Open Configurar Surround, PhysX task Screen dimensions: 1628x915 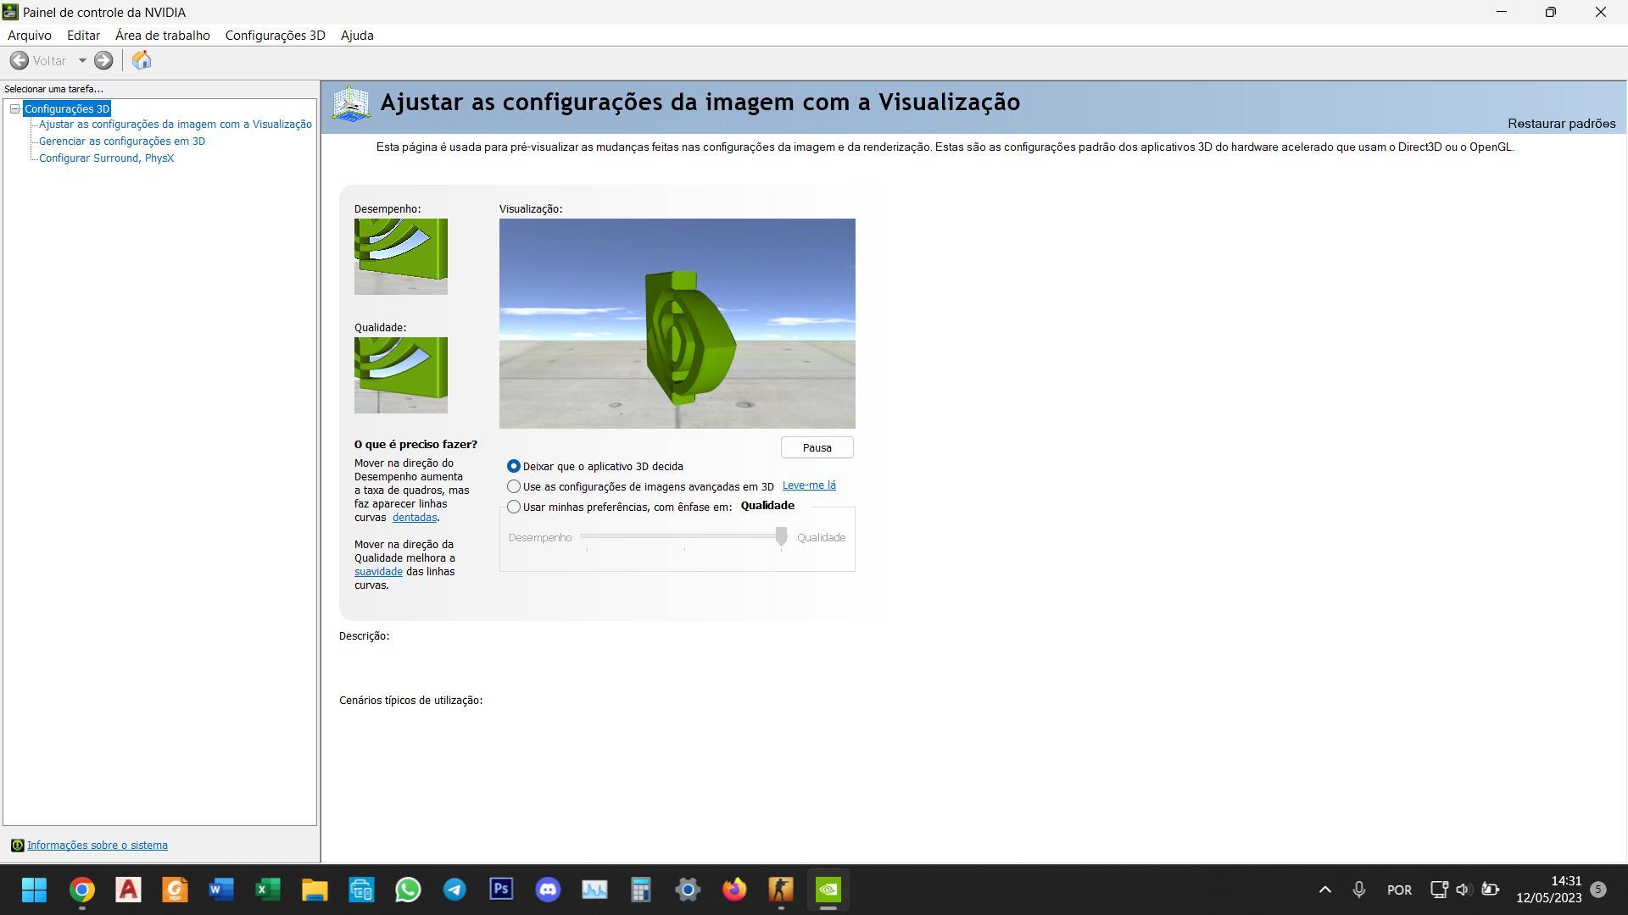pyautogui.click(x=106, y=158)
